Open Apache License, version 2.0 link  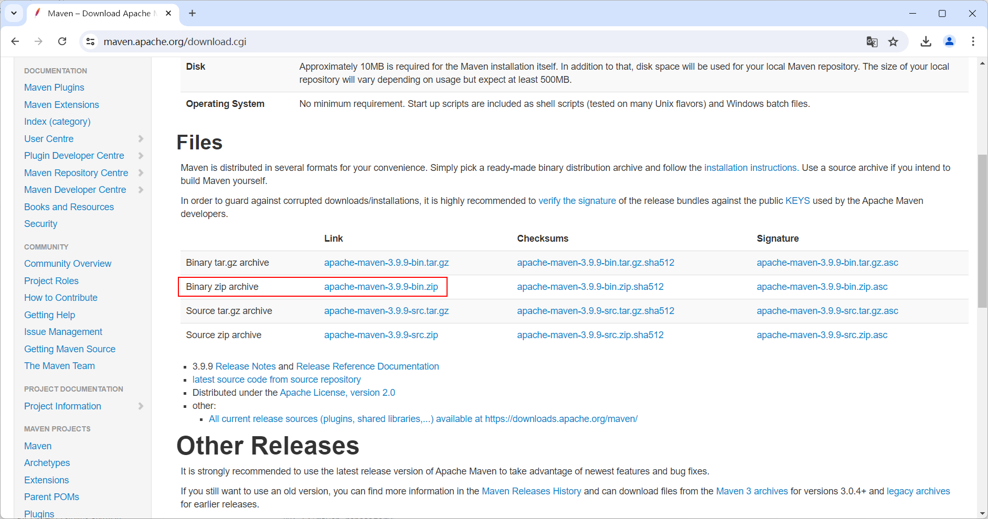337,393
